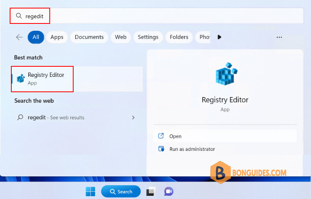Click the magnifier icon in the search box
311x199 pixels.
click(x=19, y=16)
